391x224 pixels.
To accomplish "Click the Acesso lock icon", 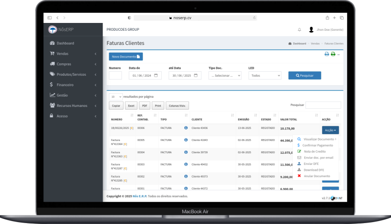I will click(51, 116).
